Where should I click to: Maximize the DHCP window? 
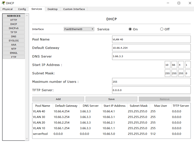tap(179, 3)
